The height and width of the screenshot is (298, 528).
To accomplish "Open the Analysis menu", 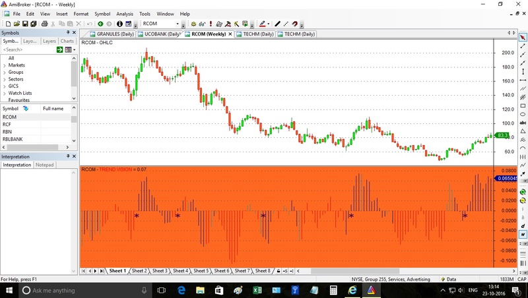I will [x=125, y=14].
